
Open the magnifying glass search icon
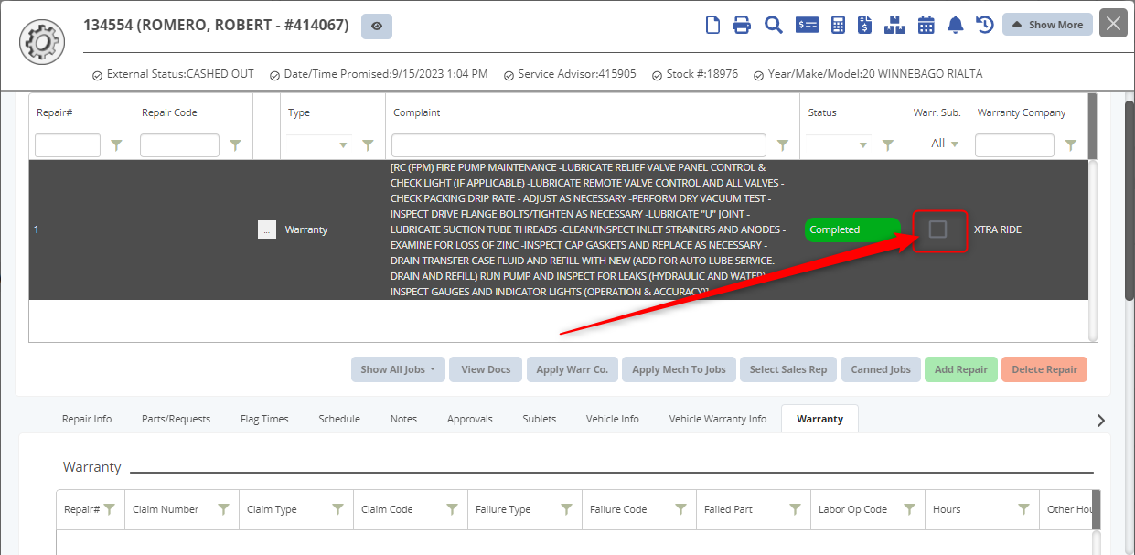[774, 25]
